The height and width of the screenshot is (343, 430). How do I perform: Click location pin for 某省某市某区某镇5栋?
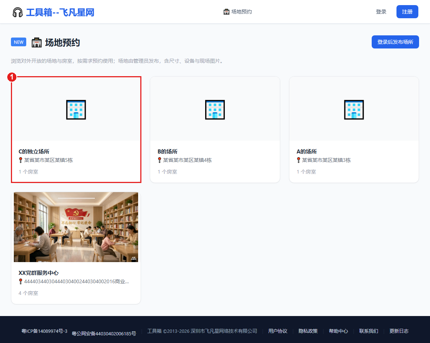tap(20, 160)
